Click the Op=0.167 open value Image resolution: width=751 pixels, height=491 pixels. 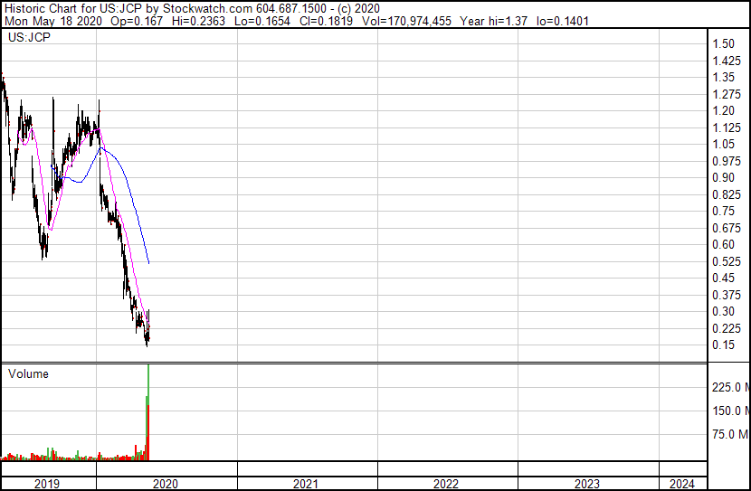tap(137, 21)
